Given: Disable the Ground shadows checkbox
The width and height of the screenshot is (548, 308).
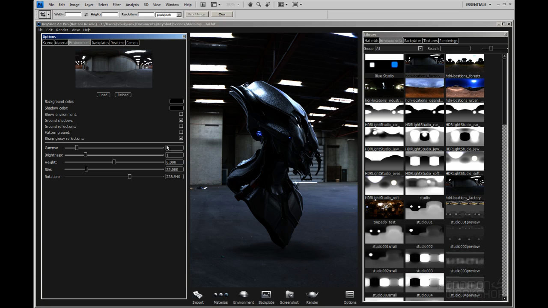Looking at the screenshot, I should coord(181,120).
